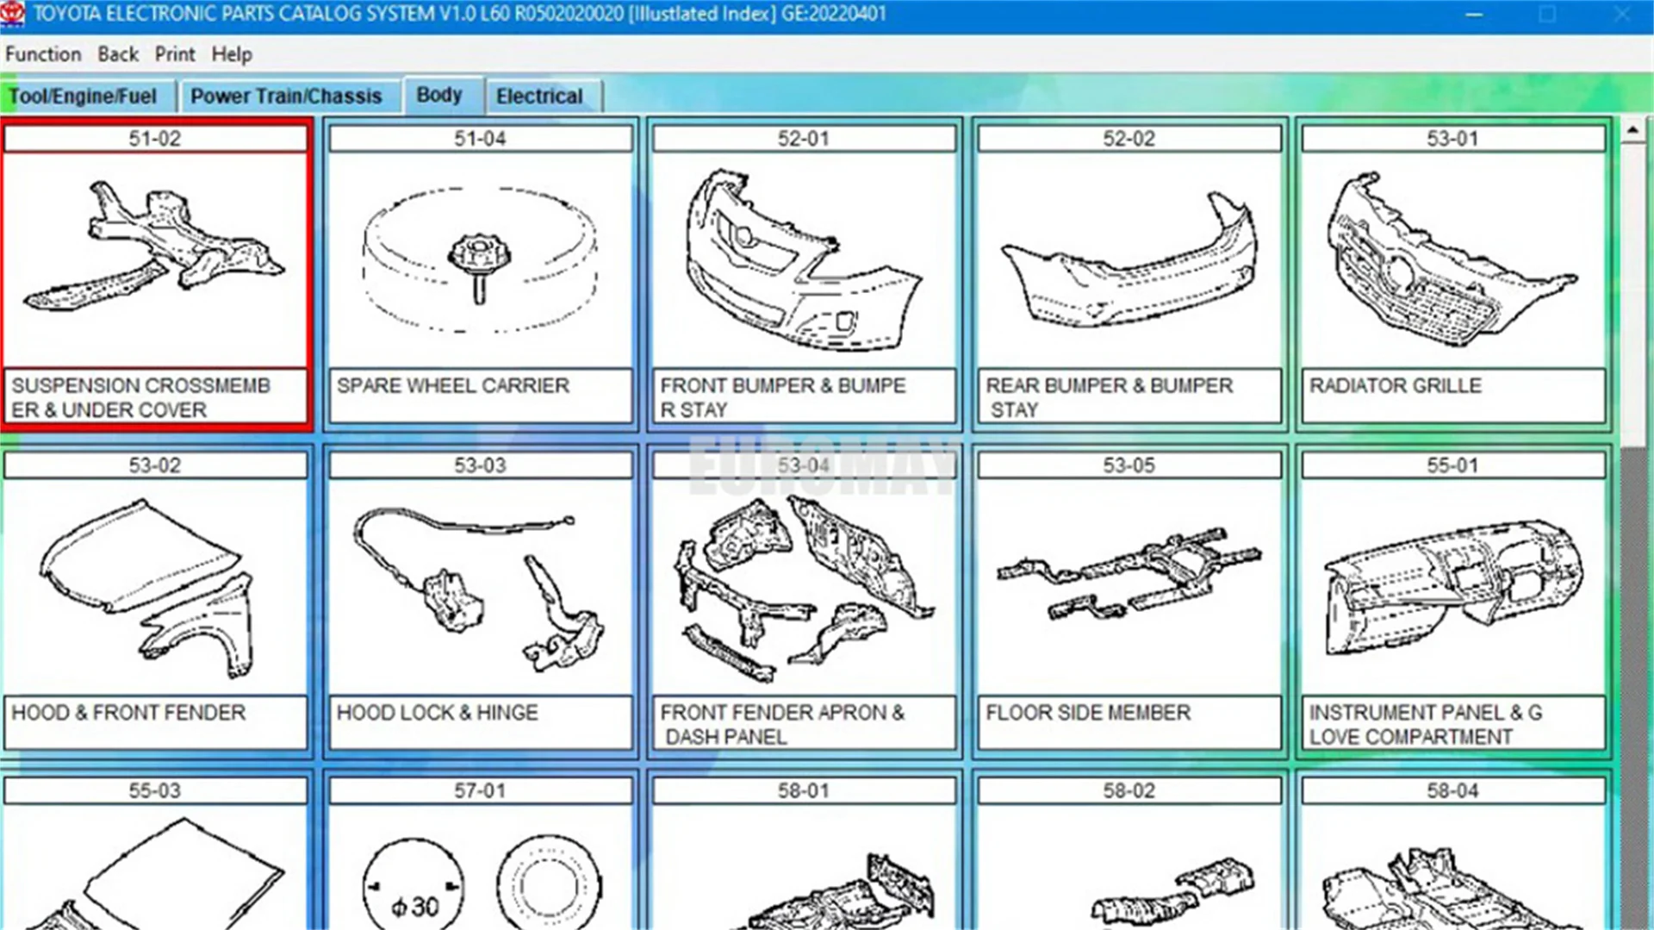The width and height of the screenshot is (1654, 930).
Task: Open the rear bumper illustration 52-02
Action: click(1129, 260)
